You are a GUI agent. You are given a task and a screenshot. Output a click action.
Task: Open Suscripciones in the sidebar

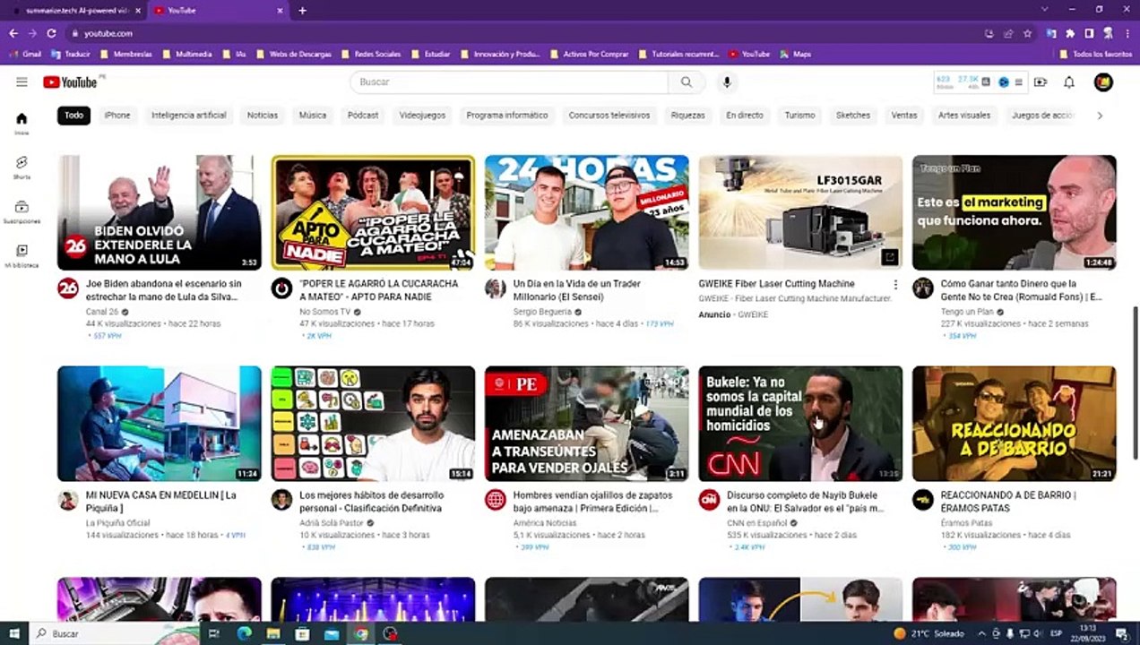point(22,211)
